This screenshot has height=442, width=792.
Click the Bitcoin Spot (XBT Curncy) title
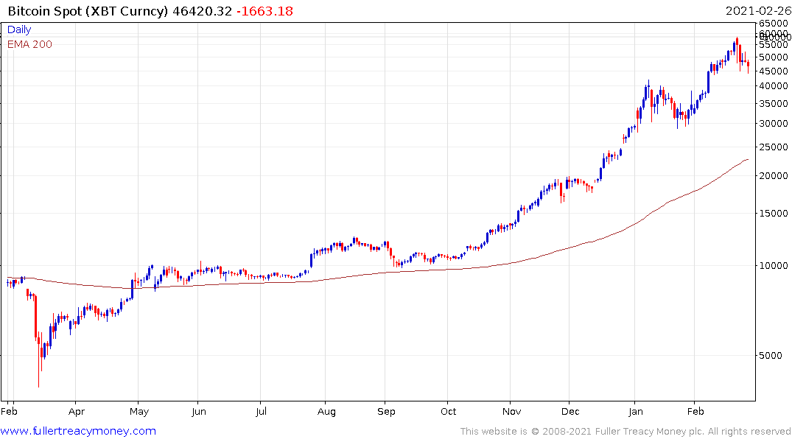click(88, 11)
